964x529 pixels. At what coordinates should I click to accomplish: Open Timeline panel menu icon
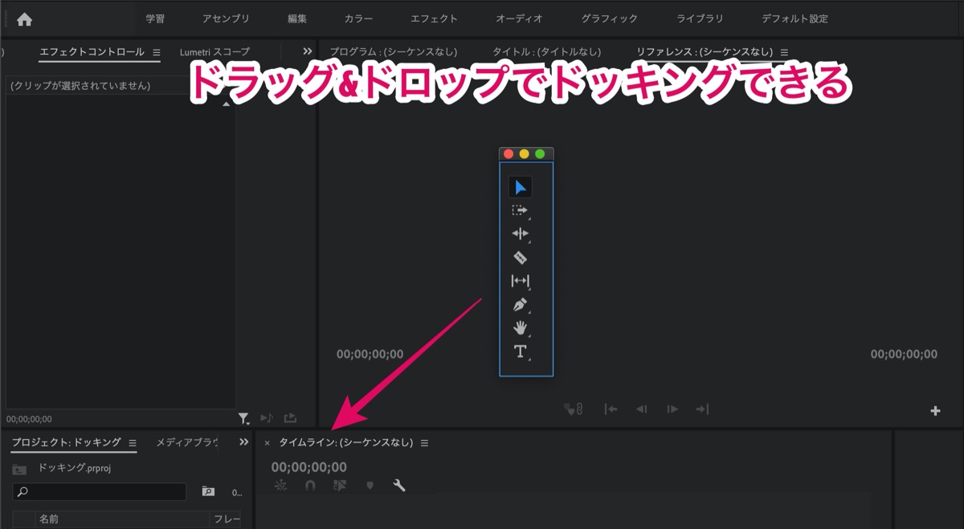[424, 442]
